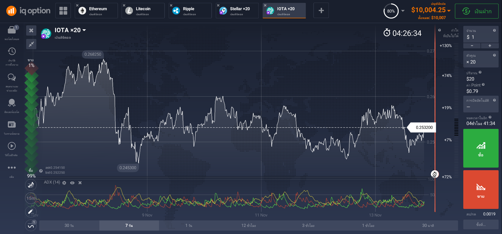This screenshot has height=234, width=502.
Task: Open chat and support icon
Action: click(12, 77)
